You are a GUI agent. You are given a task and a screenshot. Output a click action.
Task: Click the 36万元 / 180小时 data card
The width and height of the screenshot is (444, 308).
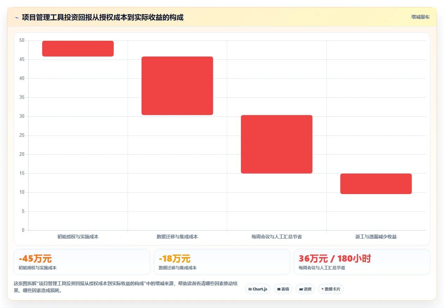click(362, 262)
